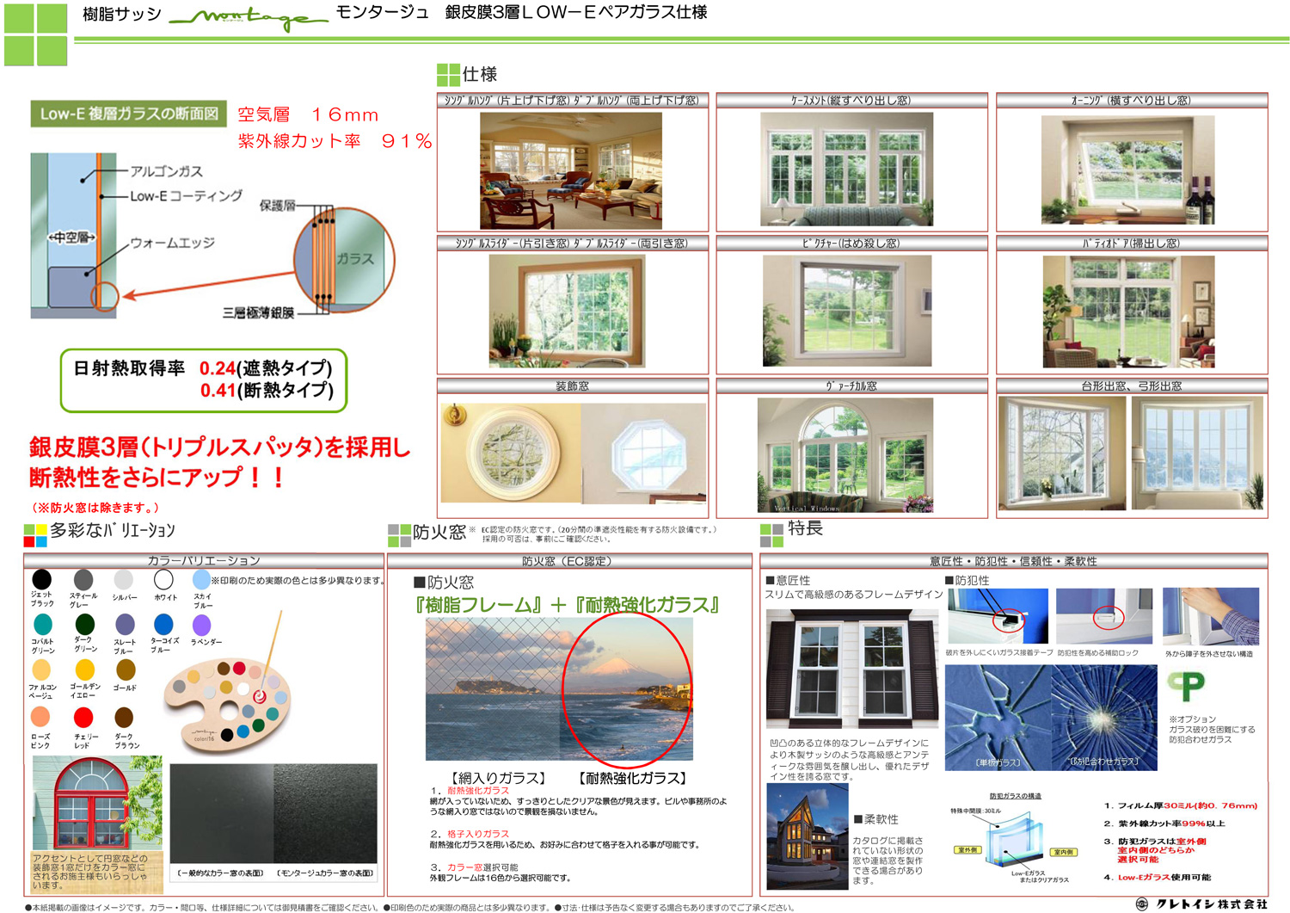Click the green squares icon beside 特長 heading
Image resolution: width=1290 pixels, height=913 pixels.
tap(771, 535)
